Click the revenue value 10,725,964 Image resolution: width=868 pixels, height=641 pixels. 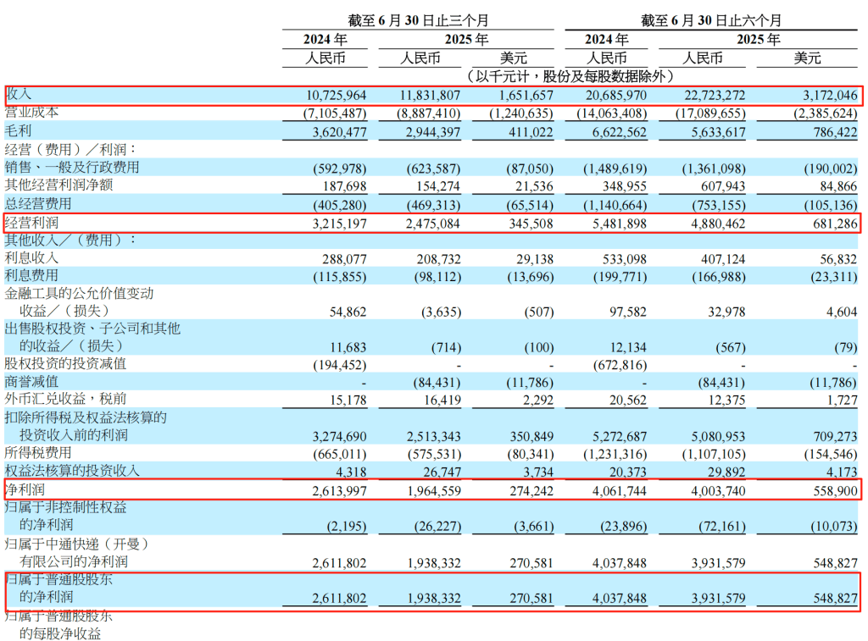337,95
